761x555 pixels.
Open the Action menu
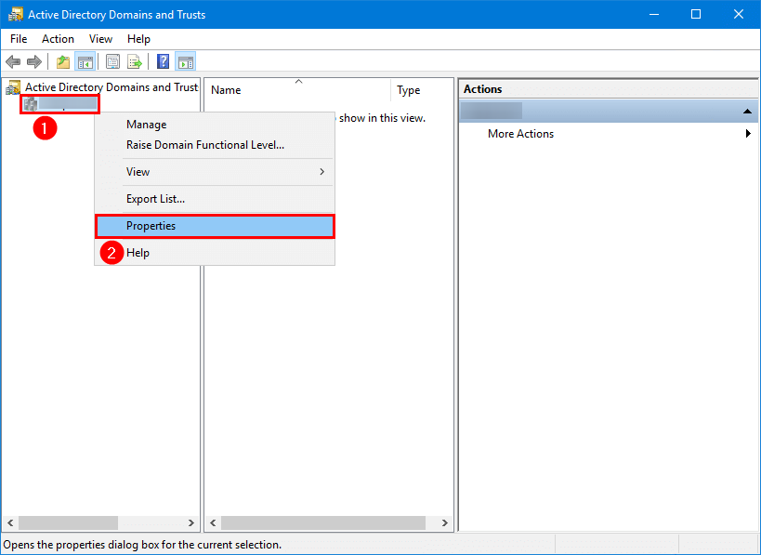click(x=58, y=39)
